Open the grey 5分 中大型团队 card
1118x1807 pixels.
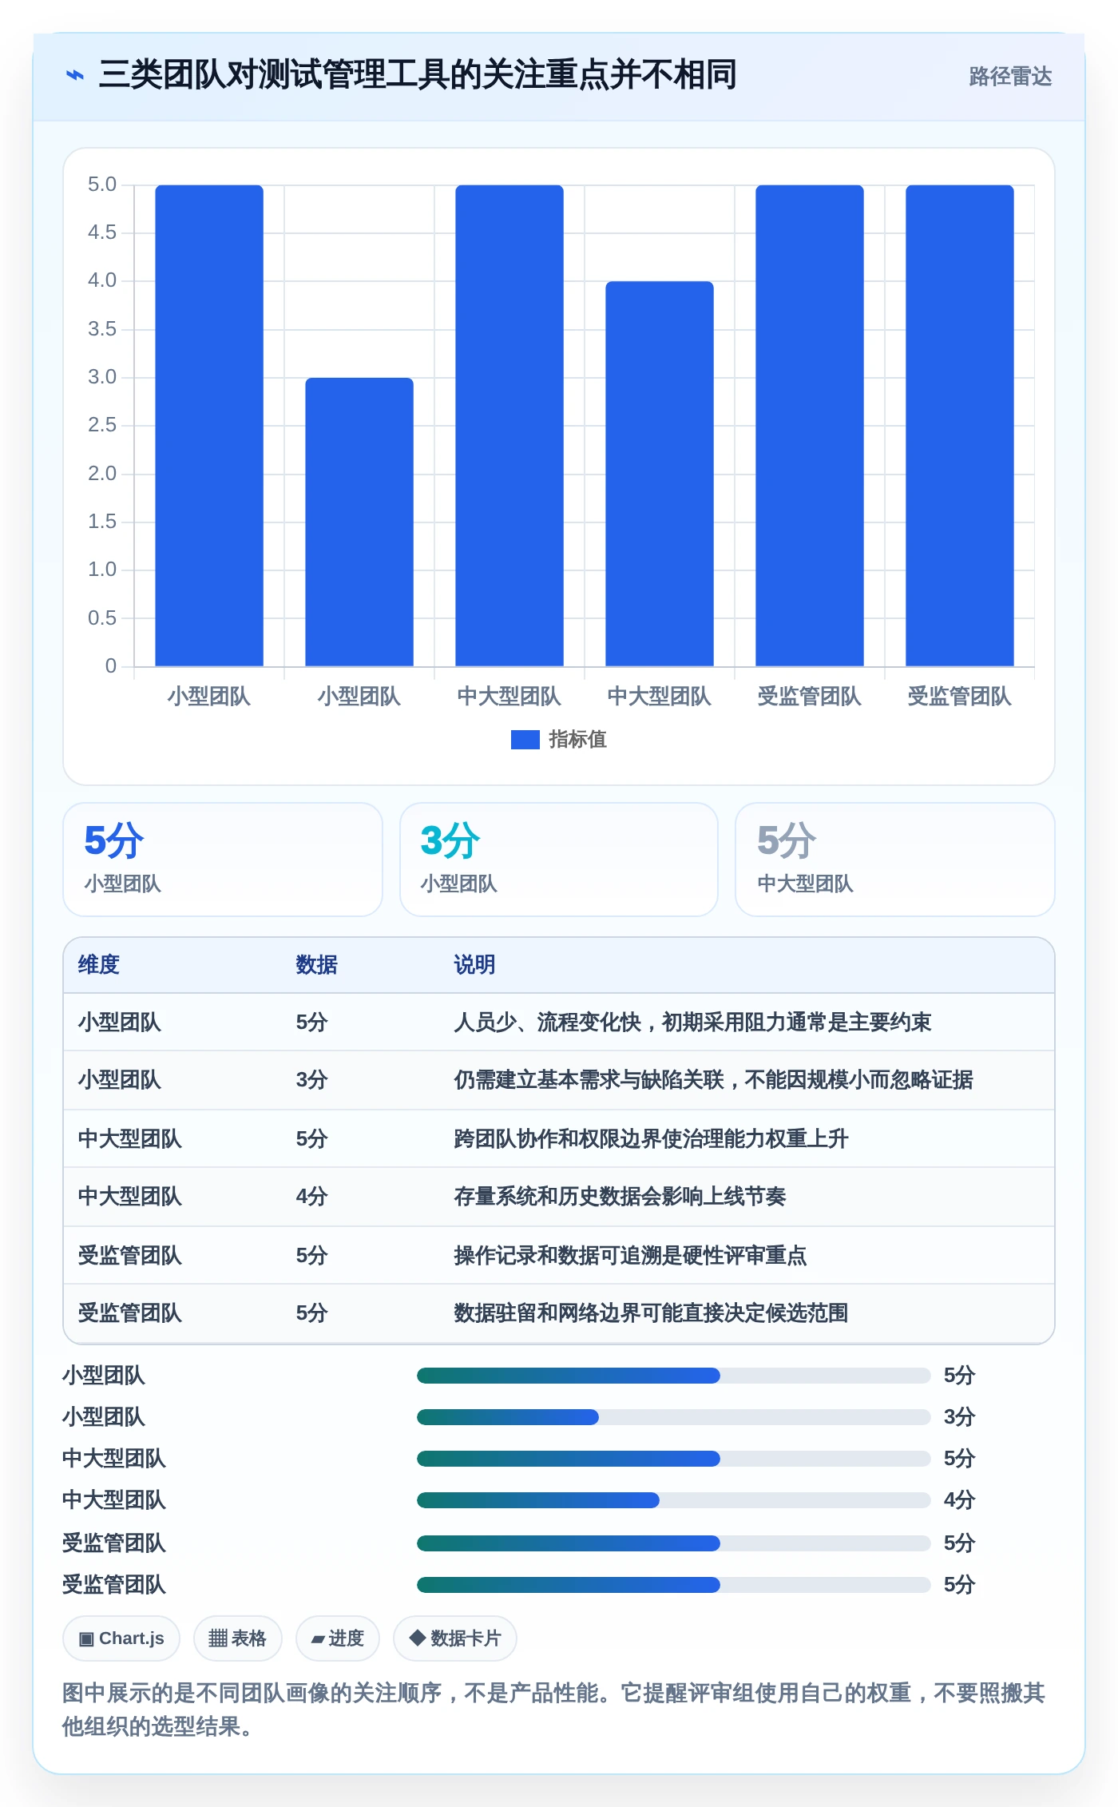click(x=895, y=860)
